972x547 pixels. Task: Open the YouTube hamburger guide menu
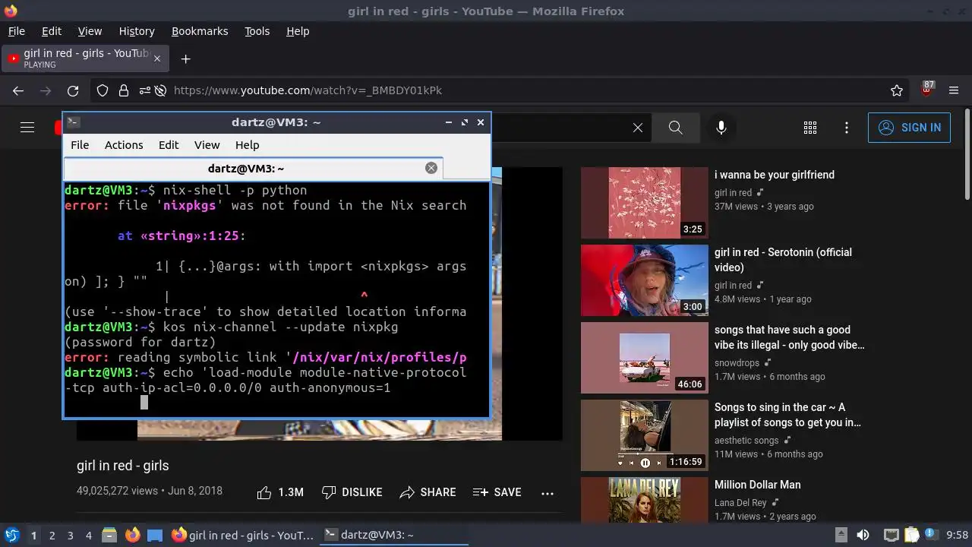point(27,128)
